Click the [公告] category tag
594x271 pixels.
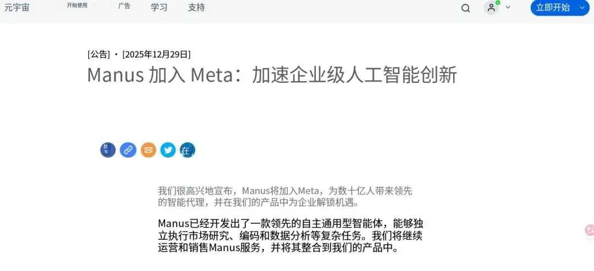click(x=98, y=54)
